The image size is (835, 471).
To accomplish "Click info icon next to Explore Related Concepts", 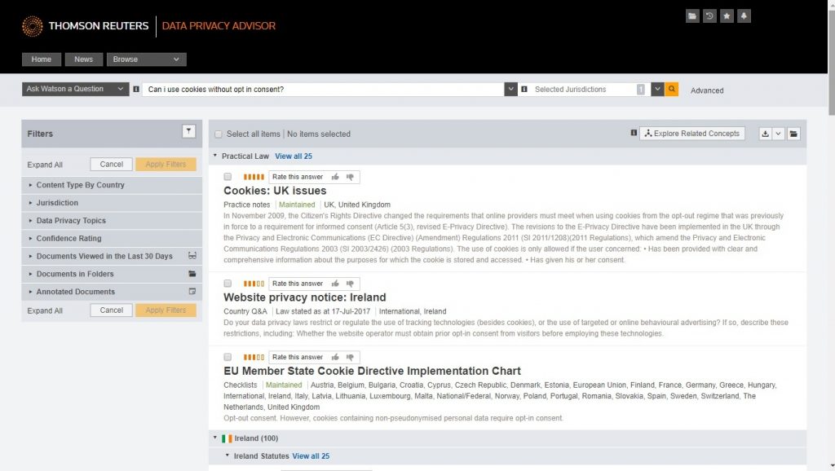I will point(634,133).
